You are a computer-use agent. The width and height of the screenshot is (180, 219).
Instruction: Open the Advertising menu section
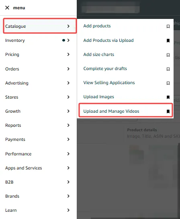click(38, 83)
